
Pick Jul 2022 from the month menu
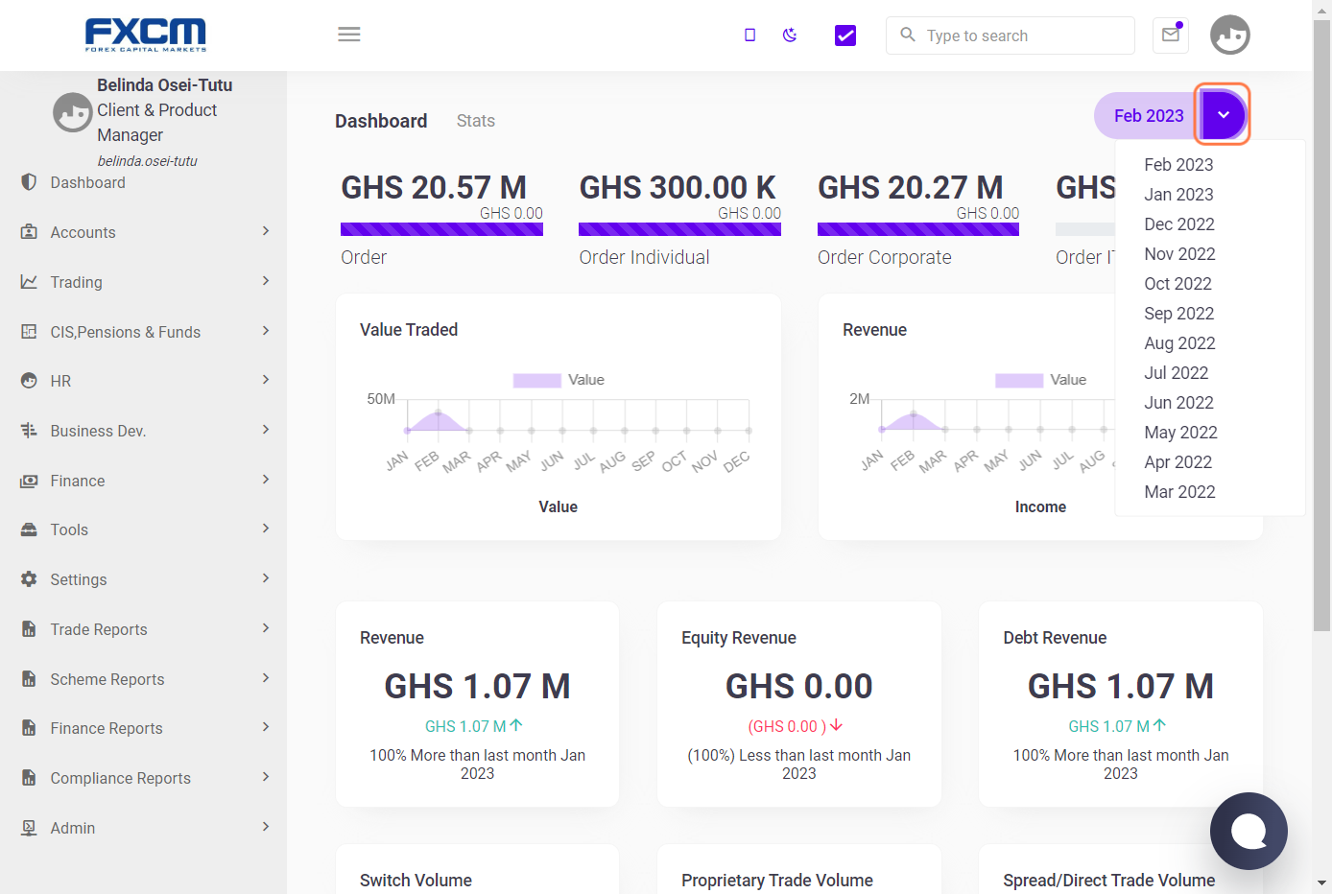[x=1177, y=373]
